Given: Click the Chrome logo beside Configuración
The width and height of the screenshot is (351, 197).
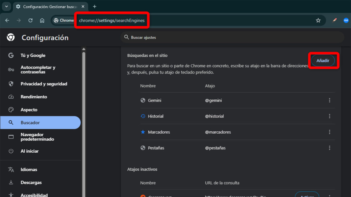Looking at the screenshot, I should click(11, 37).
